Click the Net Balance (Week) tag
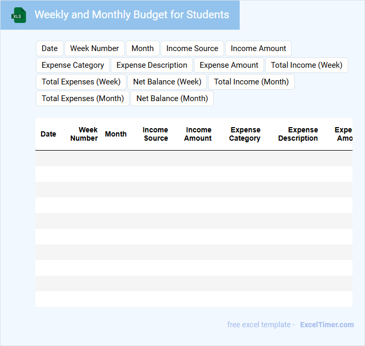Viewport: 365px width, 346px height. click(167, 82)
